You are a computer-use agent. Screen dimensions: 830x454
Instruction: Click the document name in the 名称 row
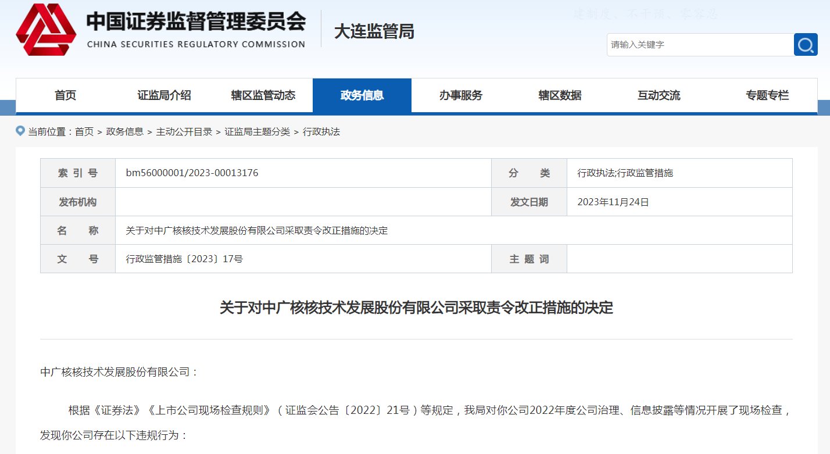click(x=257, y=230)
